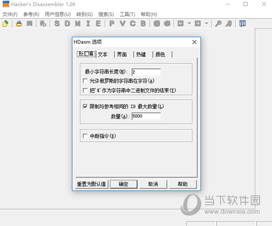Enable the 中断指令(B) checkbox
Screen dimensions: 272x226
[85, 136]
